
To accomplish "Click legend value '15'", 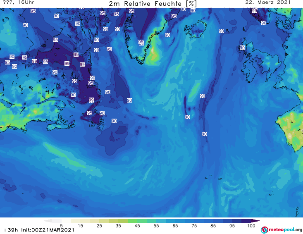I will [x=80, y=226].
